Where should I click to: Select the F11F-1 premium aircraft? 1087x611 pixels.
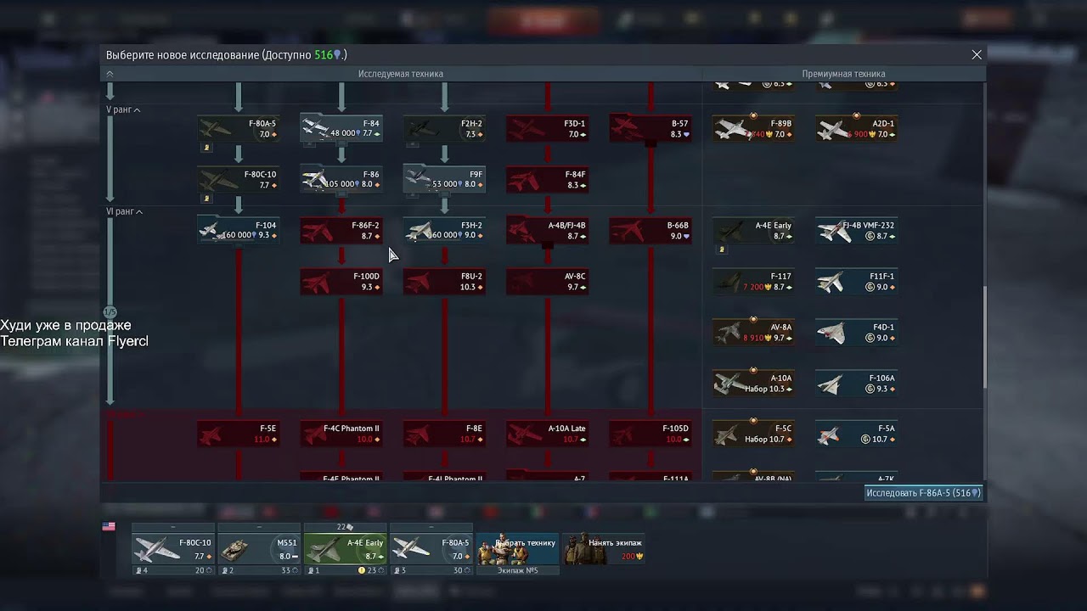856,282
